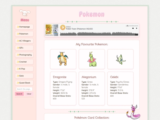Click Dragonite's weight 463.0 lb text
The height and width of the screenshot is (120, 160).
point(64,93)
